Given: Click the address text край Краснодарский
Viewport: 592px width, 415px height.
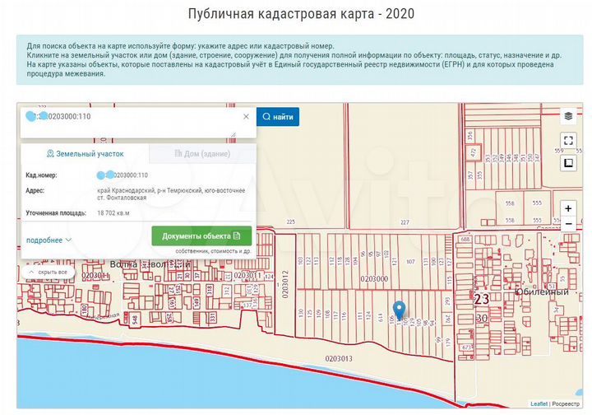Looking at the screenshot, I should coord(171,194).
